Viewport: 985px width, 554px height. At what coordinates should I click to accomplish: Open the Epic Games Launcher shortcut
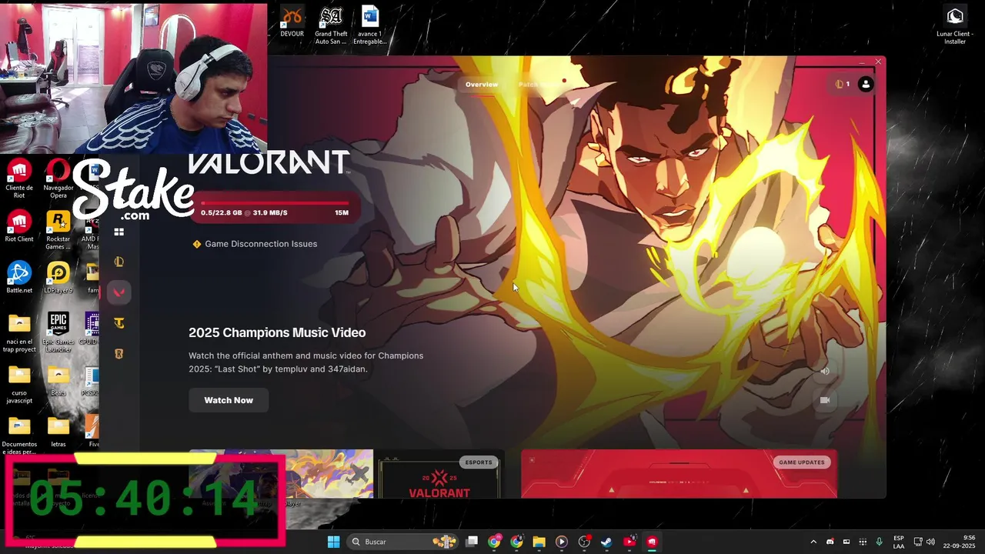(x=58, y=332)
